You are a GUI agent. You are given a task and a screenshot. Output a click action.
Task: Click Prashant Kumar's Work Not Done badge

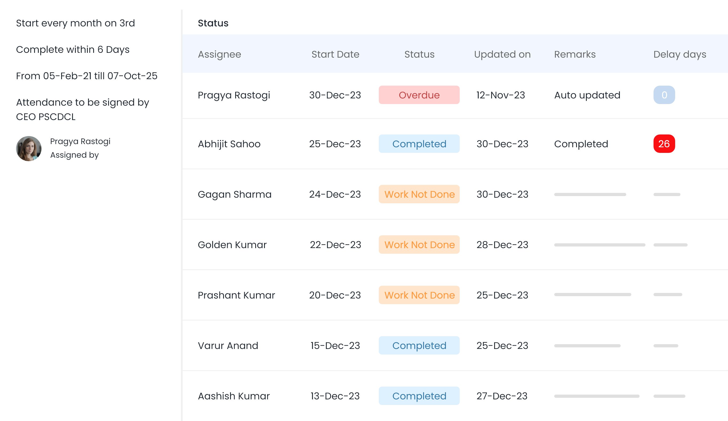[x=419, y=295]
